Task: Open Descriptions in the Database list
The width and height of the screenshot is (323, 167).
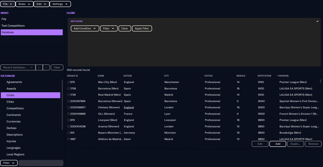Action: pos(30,135)
